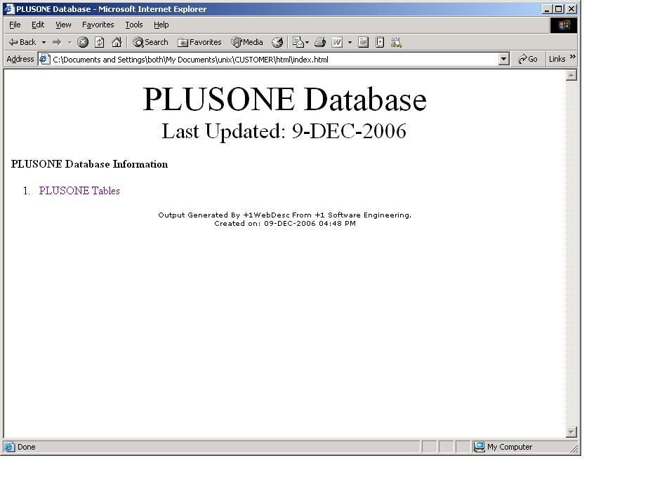The width and height of the screenshot is (655, 484).
Task: Open the Edit menu
Action: click(38, 25)
